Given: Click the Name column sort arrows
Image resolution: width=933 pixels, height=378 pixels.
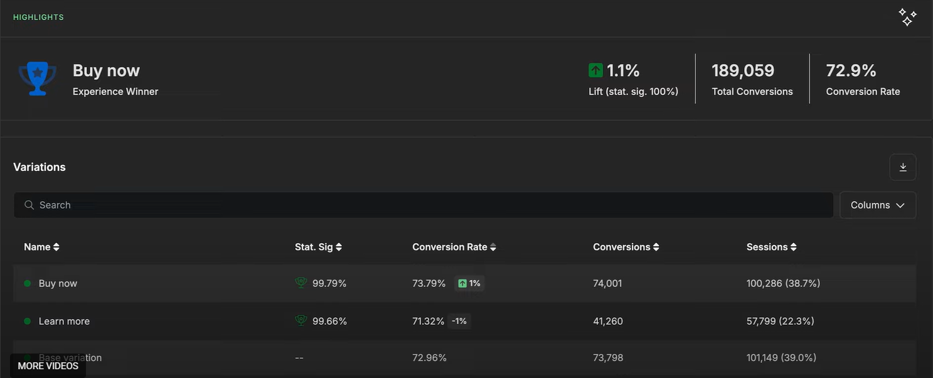Looking at the screenshot, I should click(x=55, y=246).
